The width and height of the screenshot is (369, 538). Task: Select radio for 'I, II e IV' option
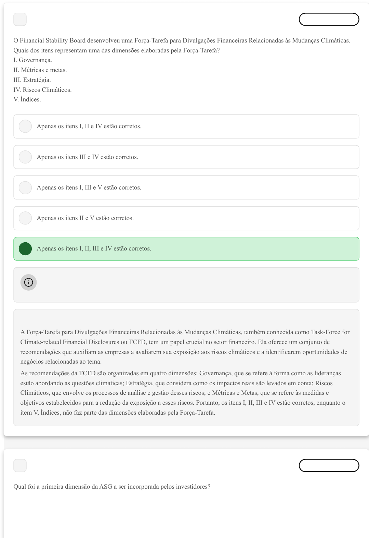[25, 126]
